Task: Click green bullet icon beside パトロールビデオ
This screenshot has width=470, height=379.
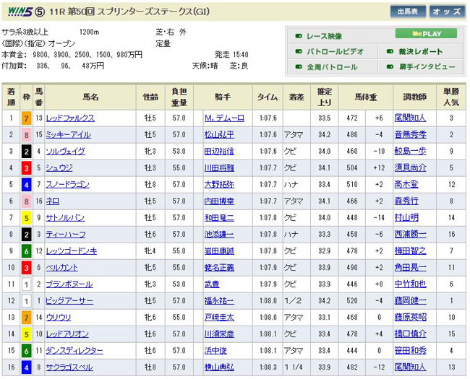Action: click(299, 51)
